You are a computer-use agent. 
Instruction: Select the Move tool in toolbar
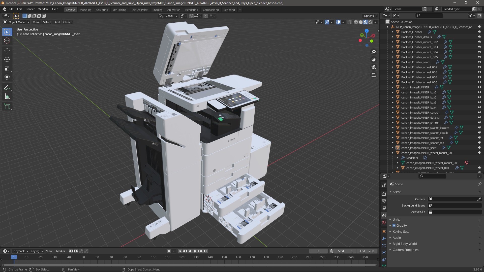[x=7, y=51]
